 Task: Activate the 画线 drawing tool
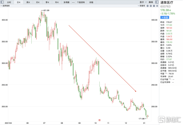coord(151,2)
